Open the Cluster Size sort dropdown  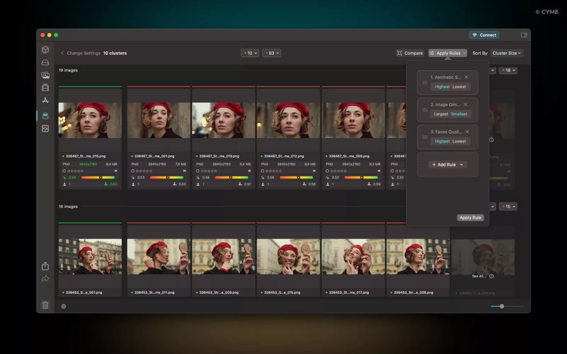click(x=507, y=53)
